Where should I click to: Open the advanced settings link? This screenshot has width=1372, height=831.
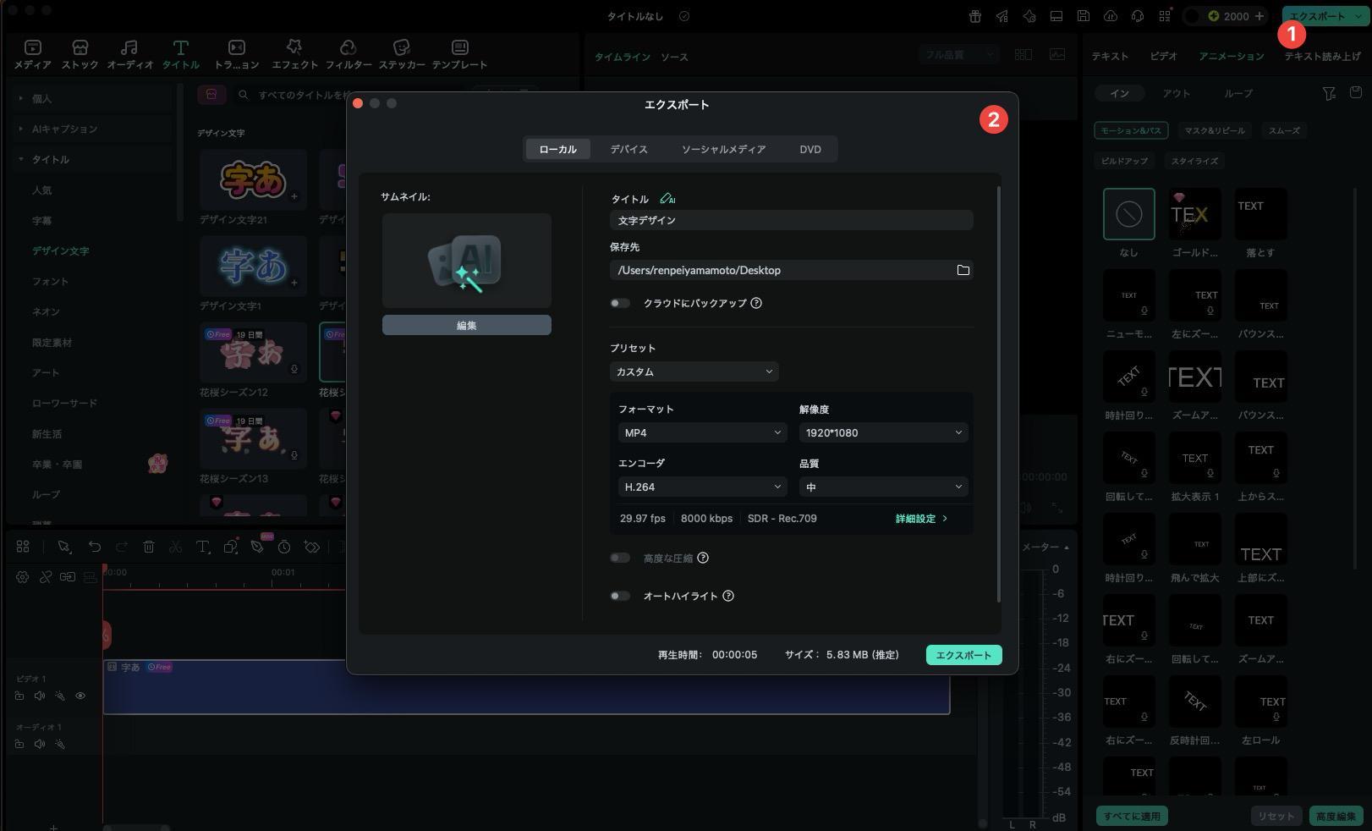[x=920, y=519]
